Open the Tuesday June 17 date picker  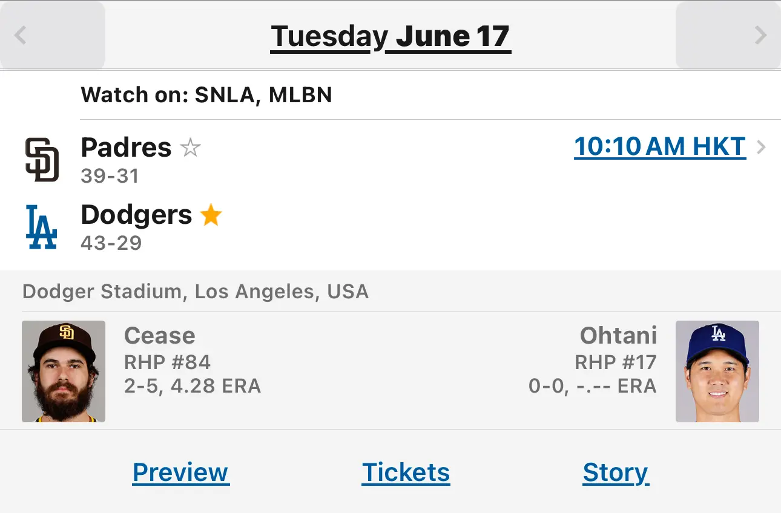[391, 36]
